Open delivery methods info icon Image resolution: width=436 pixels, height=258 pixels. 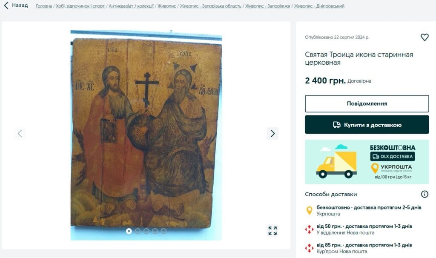425,194
